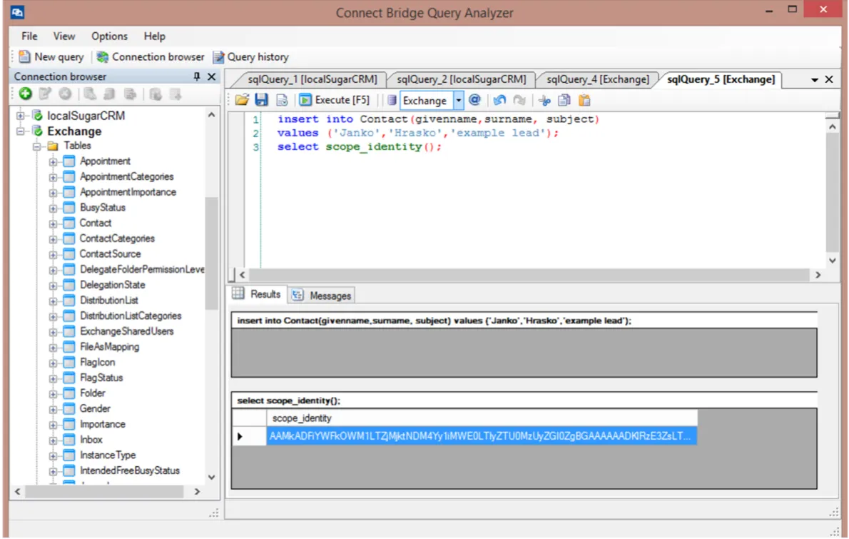Switch to sqlQuery_4 [Exchange] tab
The width and height of the screenshot is (849, 539).
tap(597, 79)
